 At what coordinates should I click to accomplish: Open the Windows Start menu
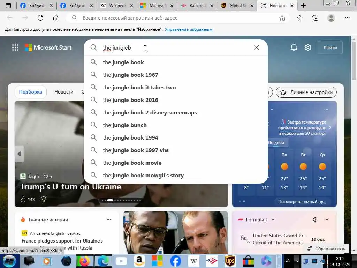click(9, 261)
